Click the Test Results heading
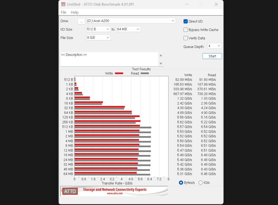Image resolution: width=278 pixels, height=205 pixels. (141, 69)
